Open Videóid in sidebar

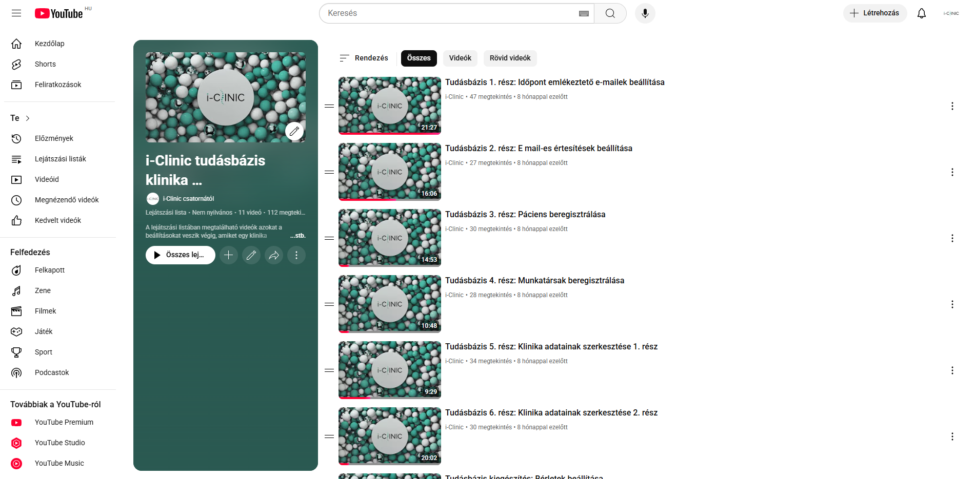click(x=59, y=179)
